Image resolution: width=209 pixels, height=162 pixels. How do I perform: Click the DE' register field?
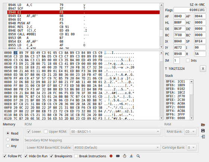click(x=200, y=29)
